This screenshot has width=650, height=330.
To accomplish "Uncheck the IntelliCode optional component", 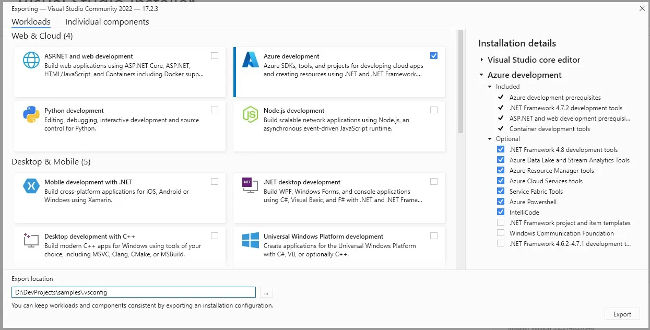I will [x=501, y=212].
